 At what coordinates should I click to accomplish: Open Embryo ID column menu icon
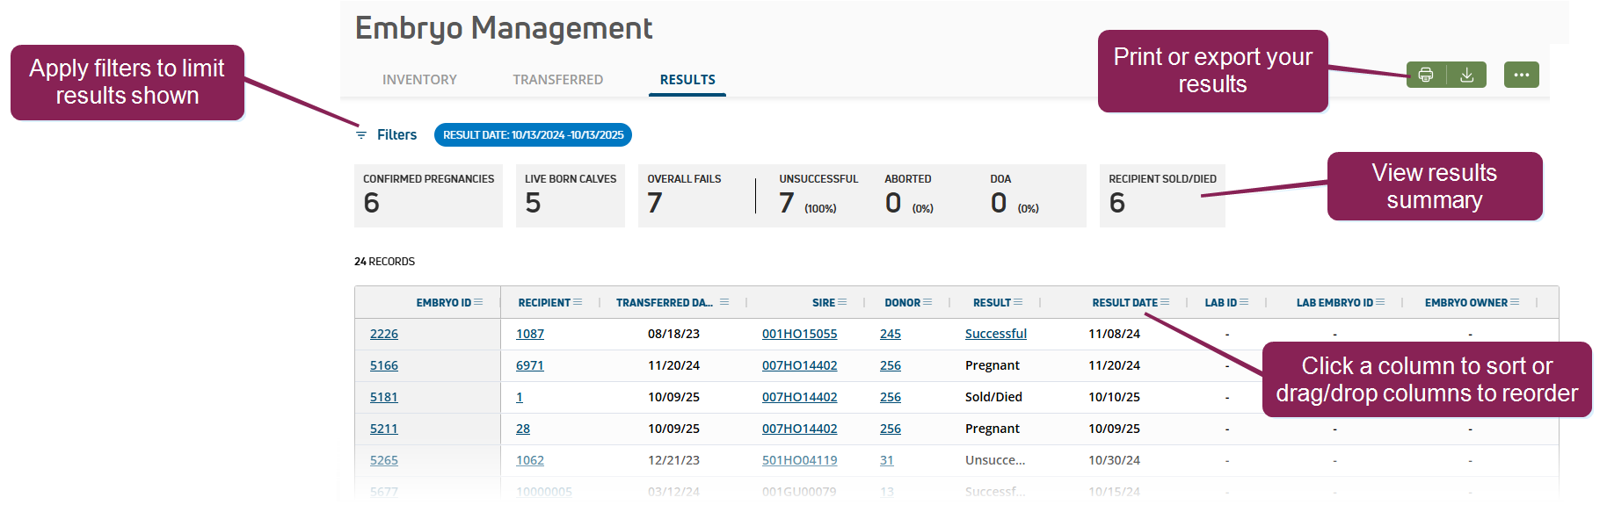(478, 302)
